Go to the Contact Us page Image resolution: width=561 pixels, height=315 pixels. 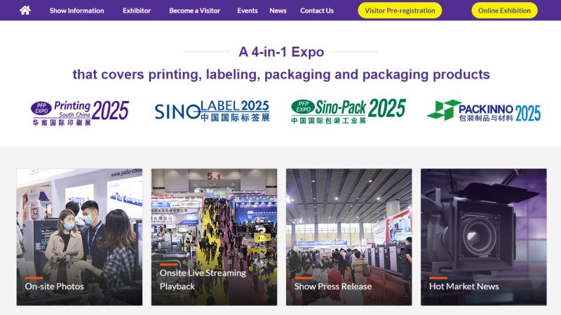(317, 11)
